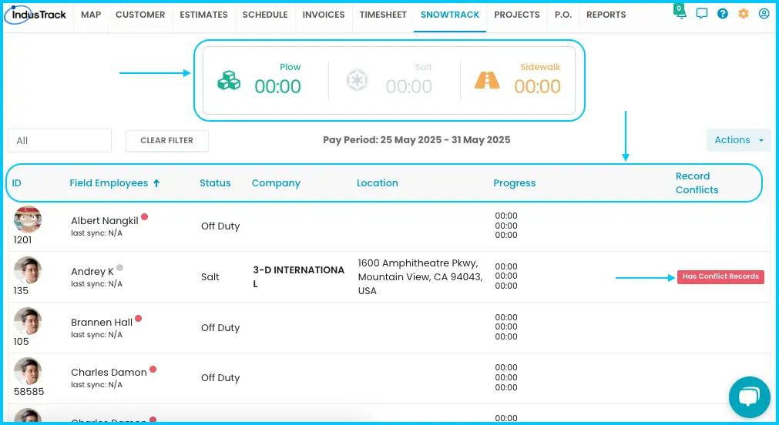Click Brannen Hall's avatar photo

(27, 321)
